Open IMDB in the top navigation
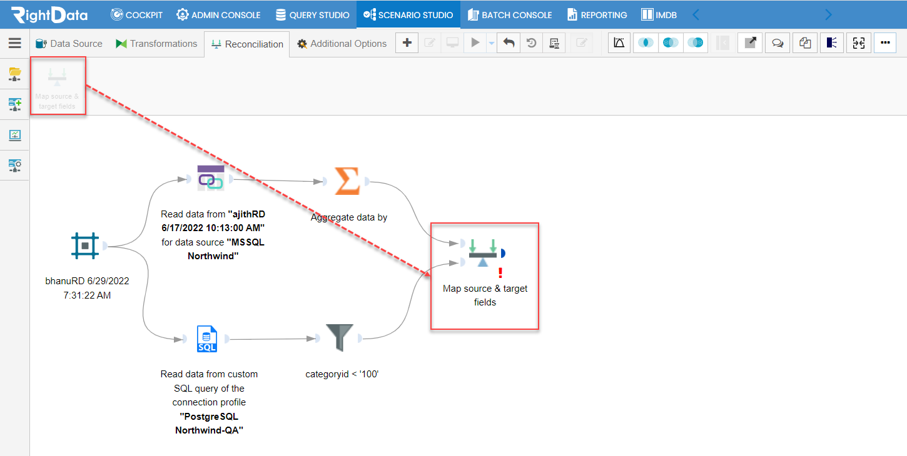Viewport: 907px width, 456px height. pos(659,14)
